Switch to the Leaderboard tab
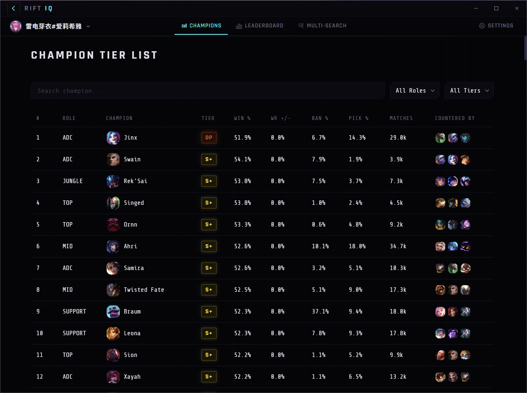527x393 pixels. [260, 26]
